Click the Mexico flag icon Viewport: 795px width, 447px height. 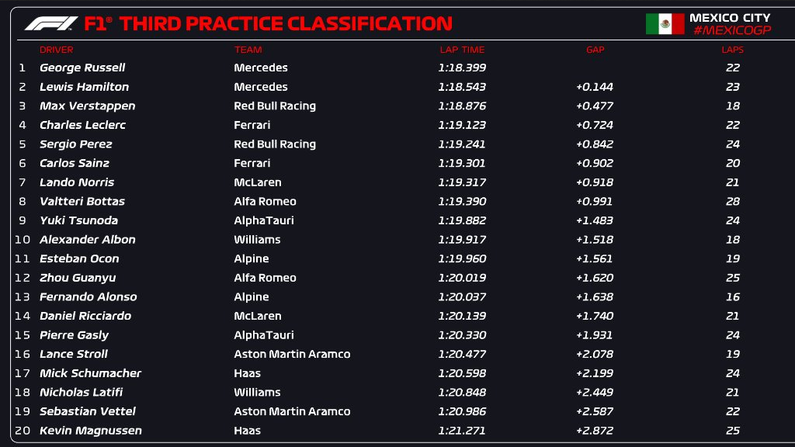[665, 24]
